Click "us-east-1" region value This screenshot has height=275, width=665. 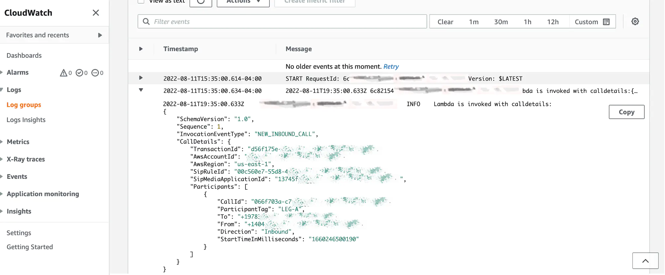pos(253,164)
